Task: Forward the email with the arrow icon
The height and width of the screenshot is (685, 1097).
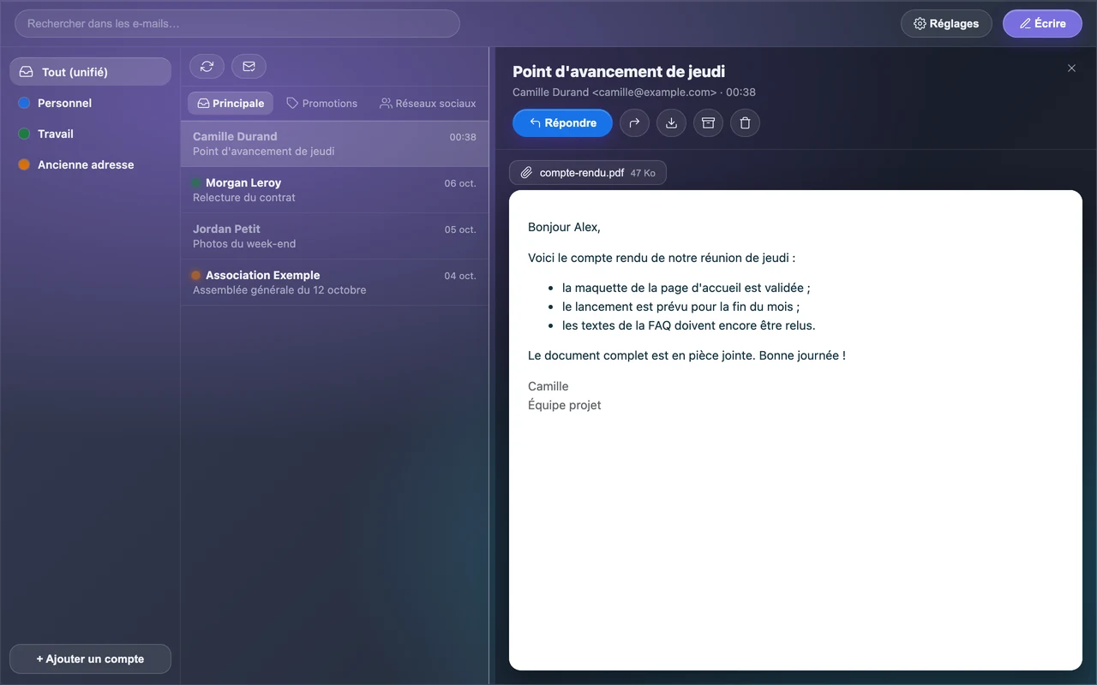Action: [x=634, y=123]
